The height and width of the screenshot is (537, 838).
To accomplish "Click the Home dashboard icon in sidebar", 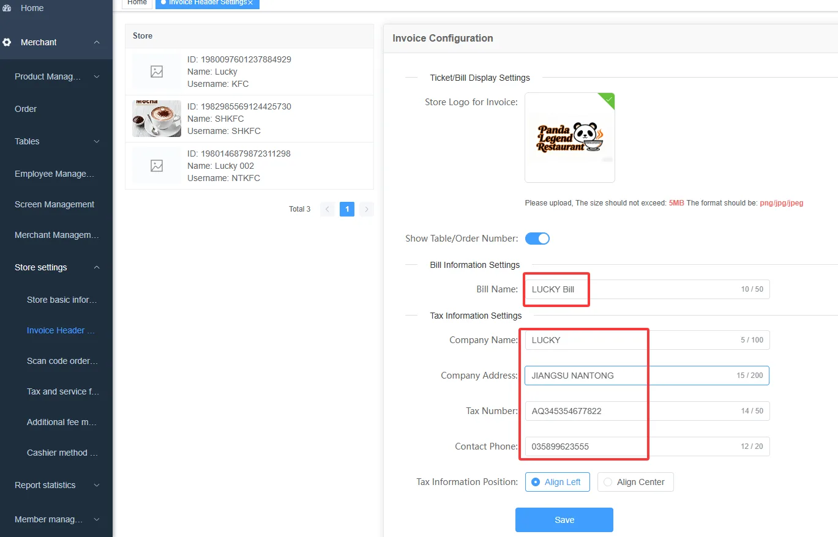I will tap(7, 8).
